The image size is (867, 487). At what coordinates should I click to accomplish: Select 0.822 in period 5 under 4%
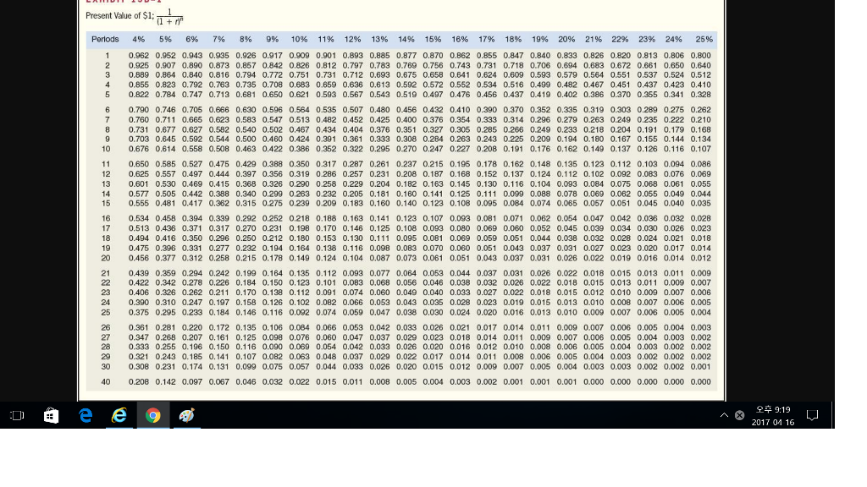(139, 95)
